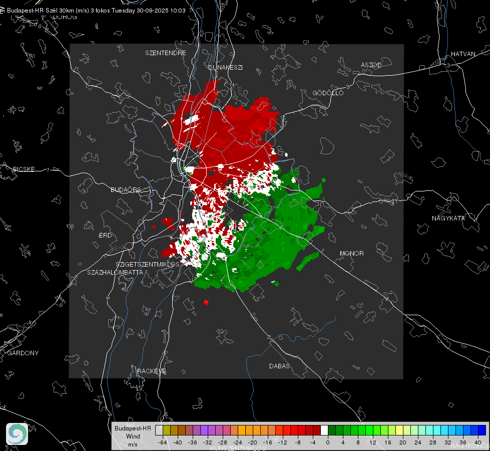Click the -64 value on the wind scale
Image resolution: width=490 pixels, height=451 pixels.
click(x=162, y=442)
